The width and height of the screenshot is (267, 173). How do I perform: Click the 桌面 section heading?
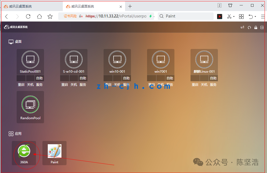point(15,42)
